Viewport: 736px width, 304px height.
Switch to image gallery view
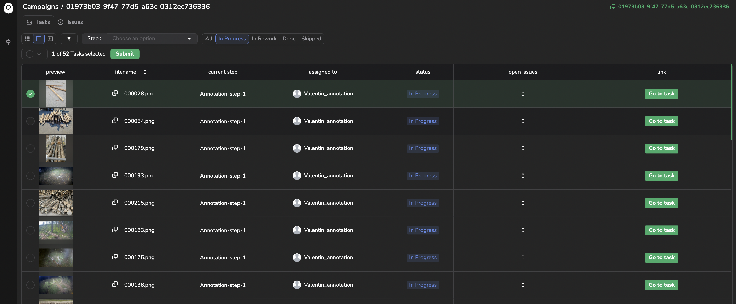click(x=50, y=39)
